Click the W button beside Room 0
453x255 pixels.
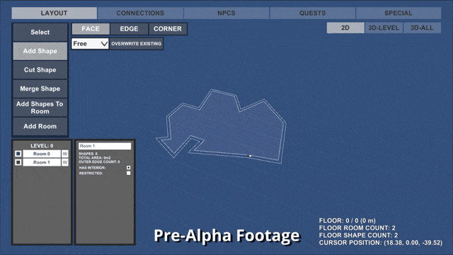point(64,154)
